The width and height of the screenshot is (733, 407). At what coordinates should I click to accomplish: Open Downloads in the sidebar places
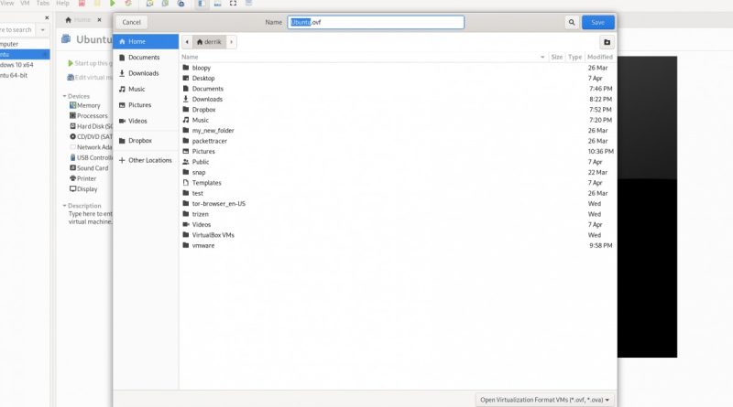[x=146, y=73]
